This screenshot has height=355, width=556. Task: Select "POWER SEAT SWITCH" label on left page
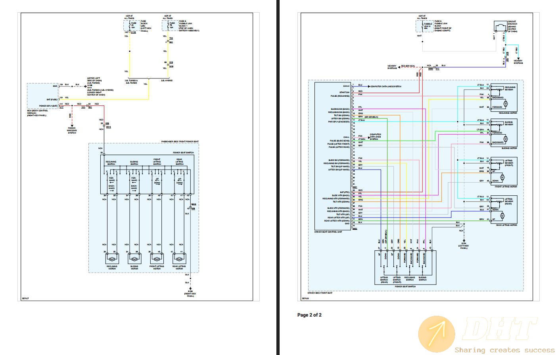(183, 153)
